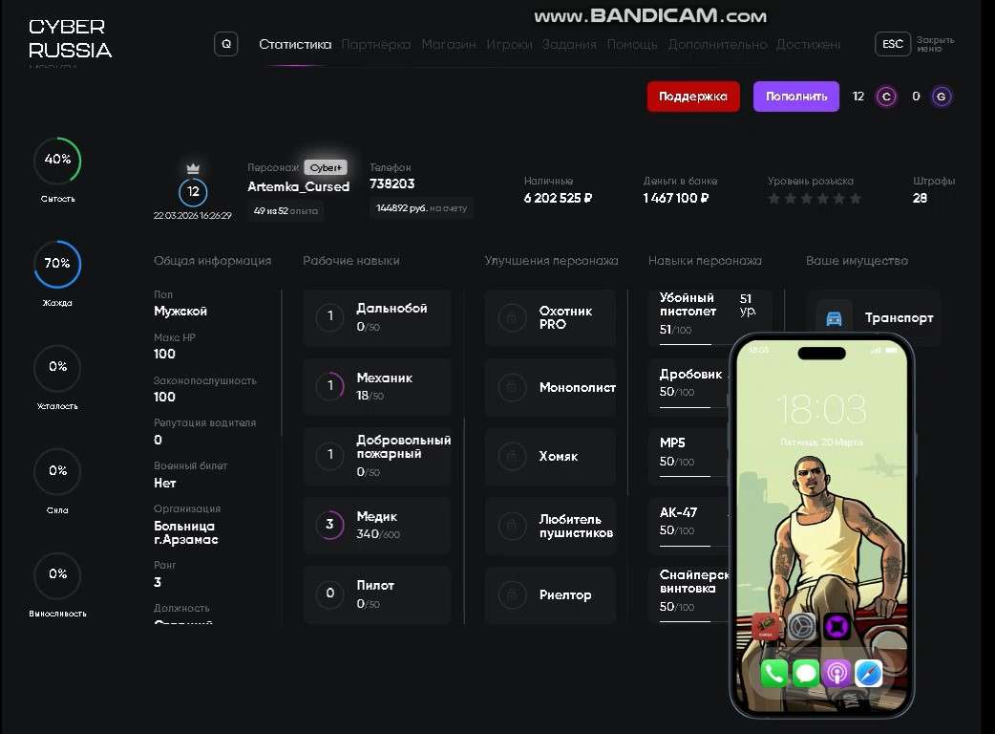
Task: Click the lock icon beside Охотник PRO
Action: click(x=512, y=317)
